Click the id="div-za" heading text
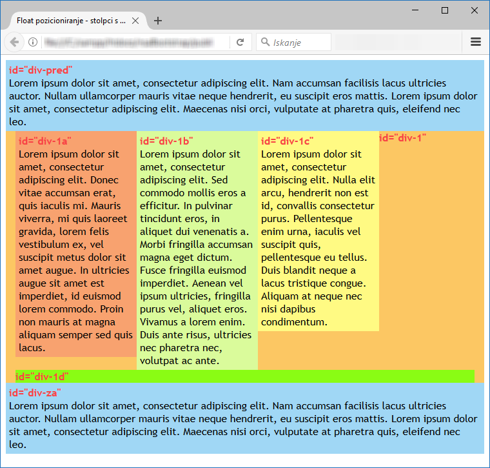Viewport: 490px width, 468px height. click(35, 392)
